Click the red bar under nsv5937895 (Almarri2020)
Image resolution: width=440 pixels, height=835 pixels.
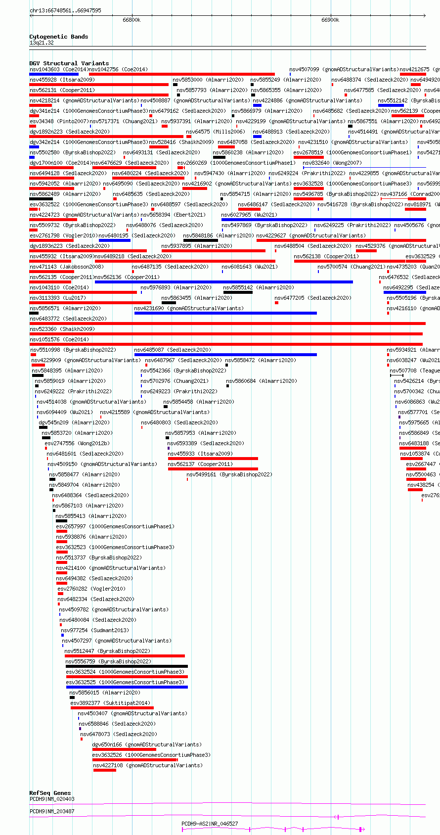pos(214,251)
